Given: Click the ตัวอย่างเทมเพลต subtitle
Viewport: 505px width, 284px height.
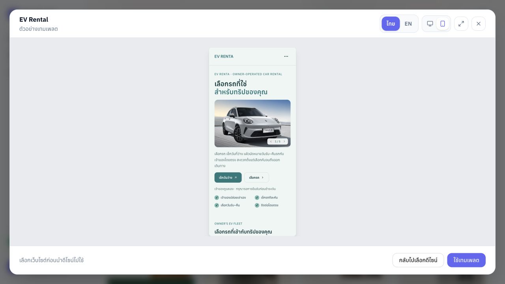Looking at the screenshot, I should [x=39, y=29].
